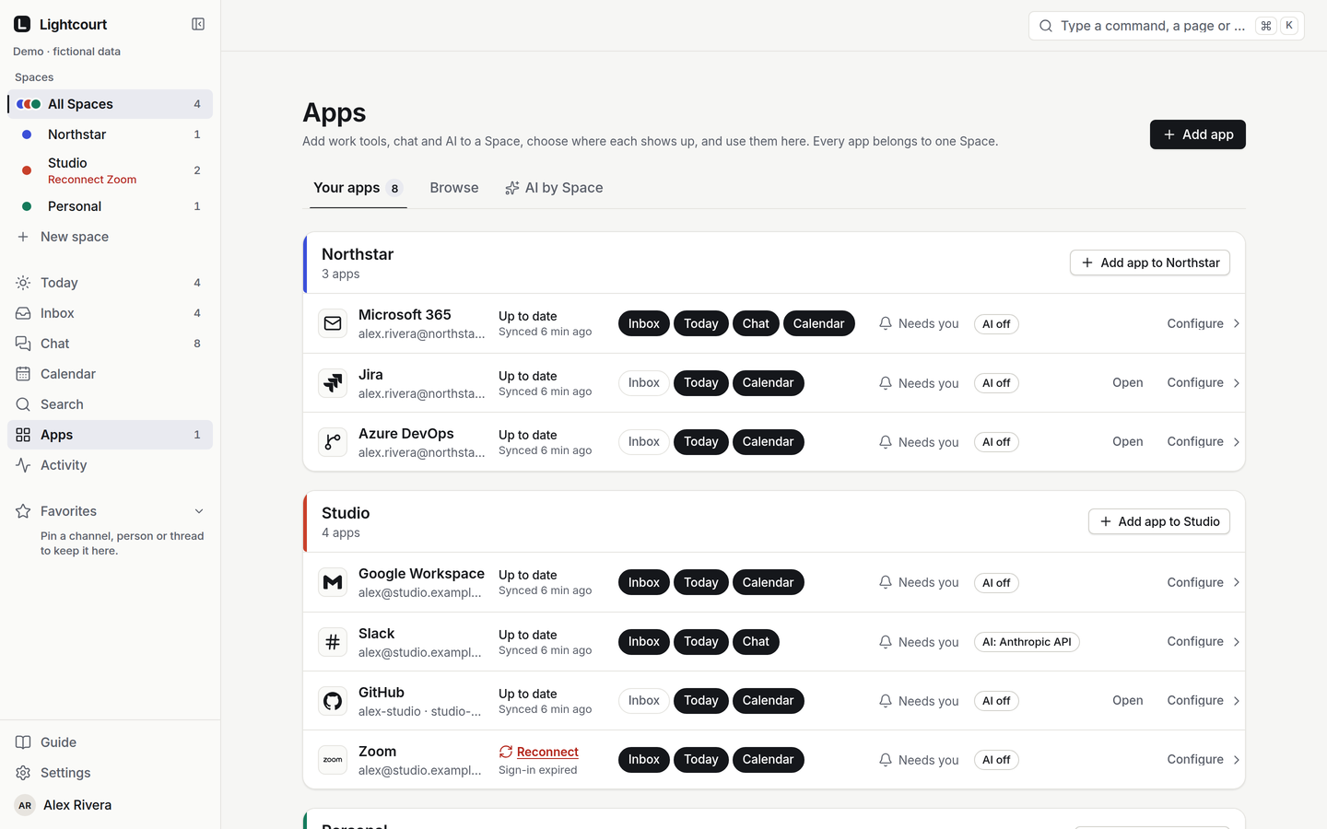Toggle Chat pill for Slack

coord(756,642)
